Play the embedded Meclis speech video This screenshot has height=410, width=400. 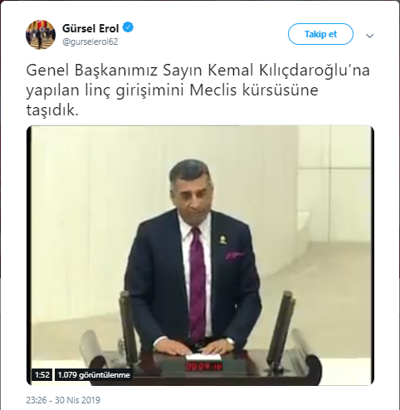coord(200,255)
